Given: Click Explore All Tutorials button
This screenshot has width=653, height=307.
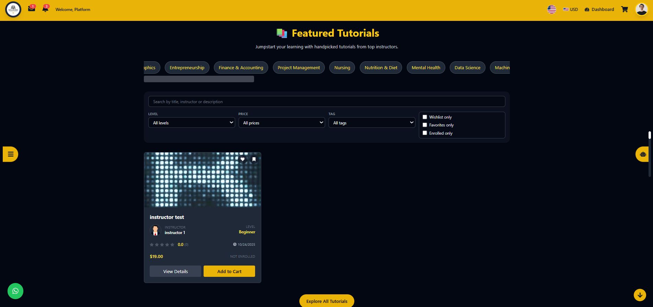Looking at the screenshot, I should (327, 301).
